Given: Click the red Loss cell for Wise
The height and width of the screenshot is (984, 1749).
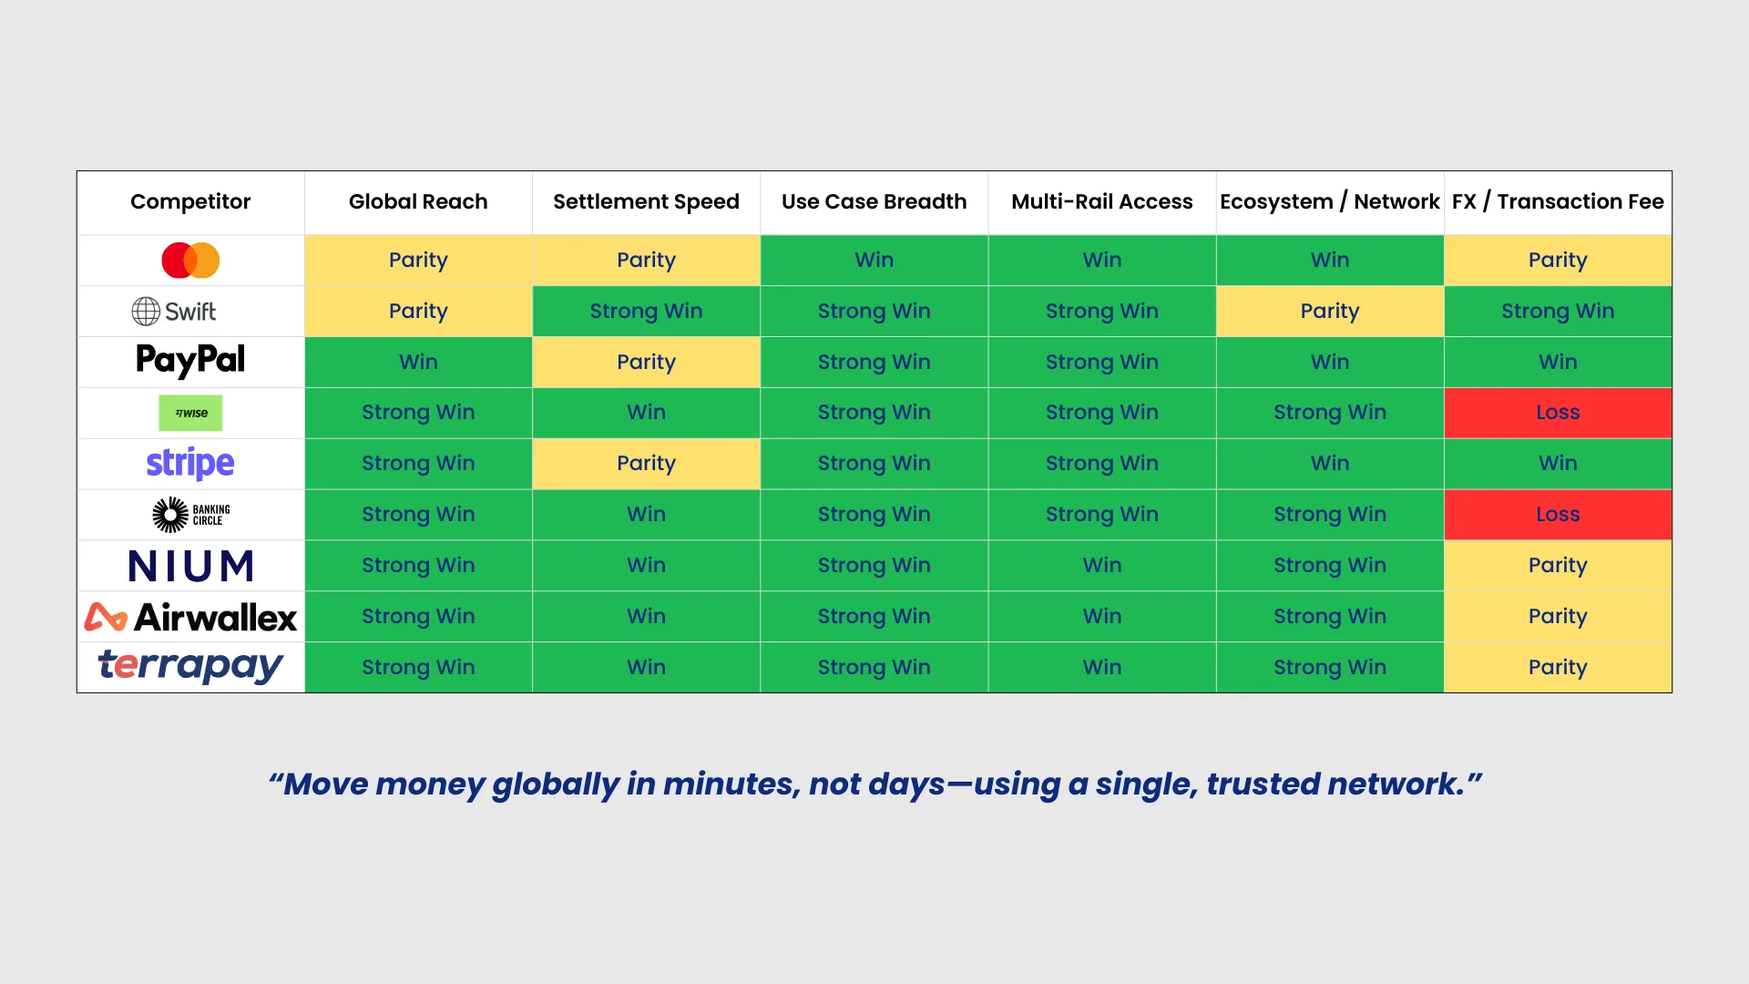Looking at the screenshot, I should (x=1558, y=413).
